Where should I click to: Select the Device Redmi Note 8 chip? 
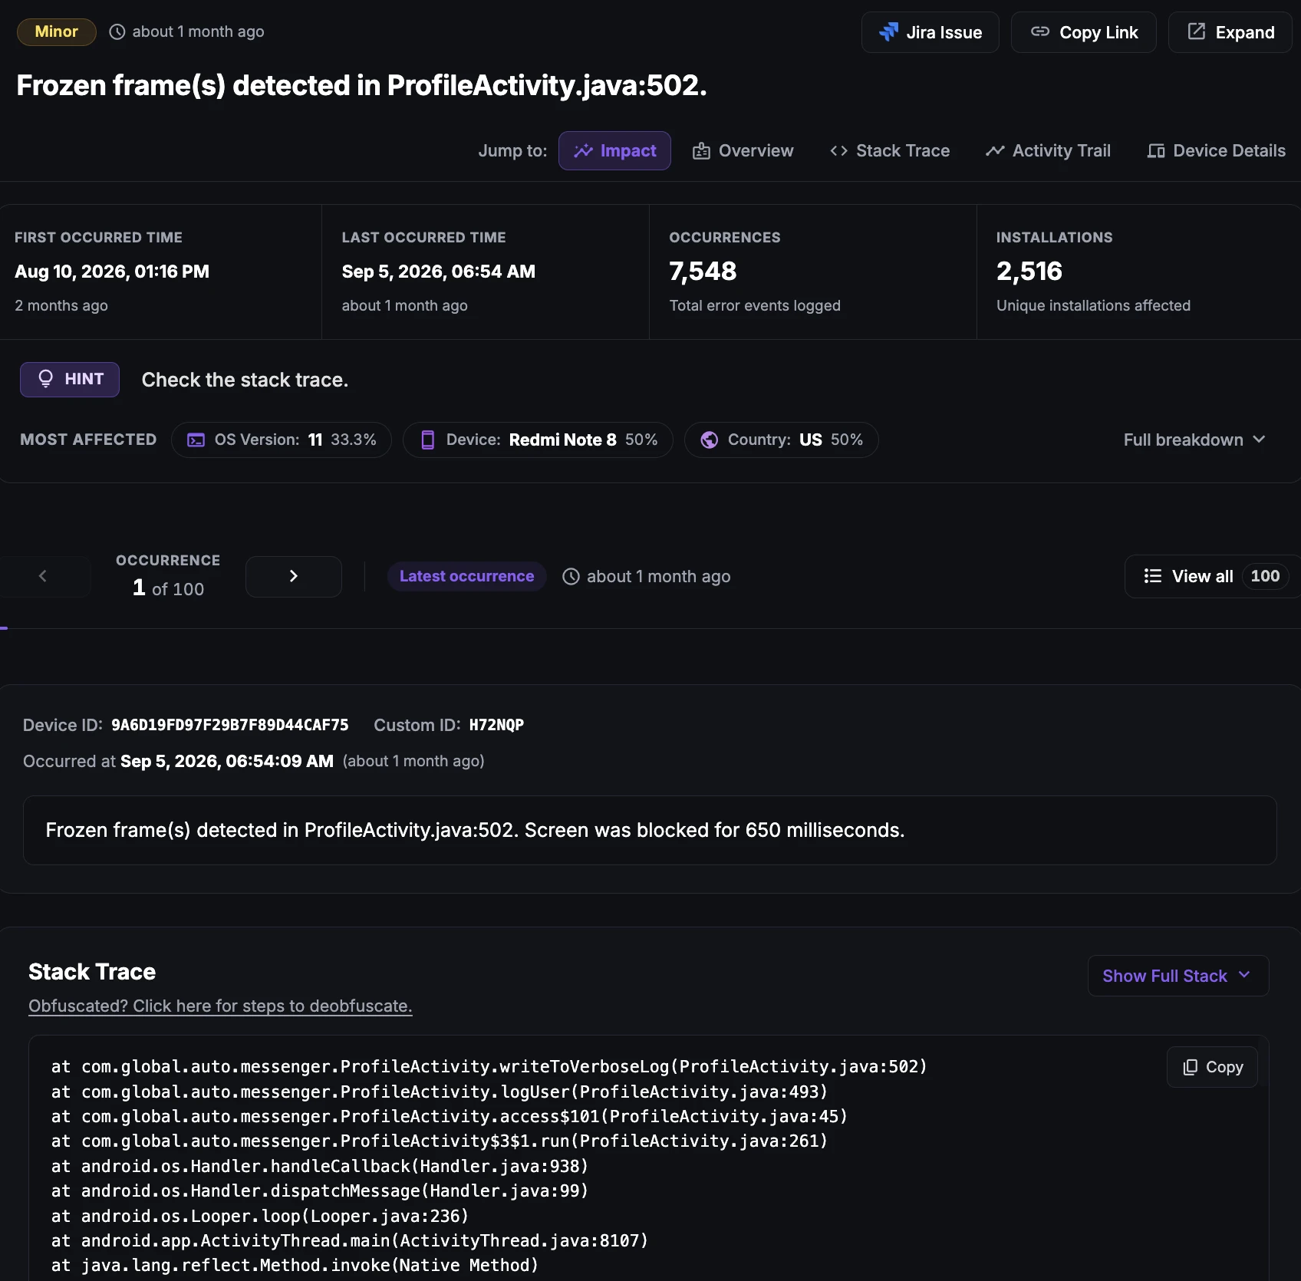tap(538, 440)
